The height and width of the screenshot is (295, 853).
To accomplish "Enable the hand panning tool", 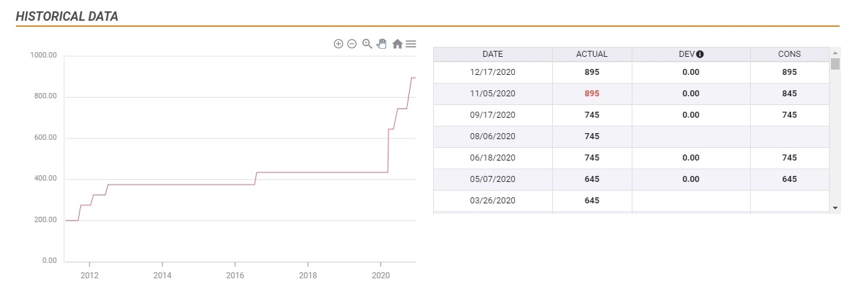I will pyautogui.click(x=382, y=44).
